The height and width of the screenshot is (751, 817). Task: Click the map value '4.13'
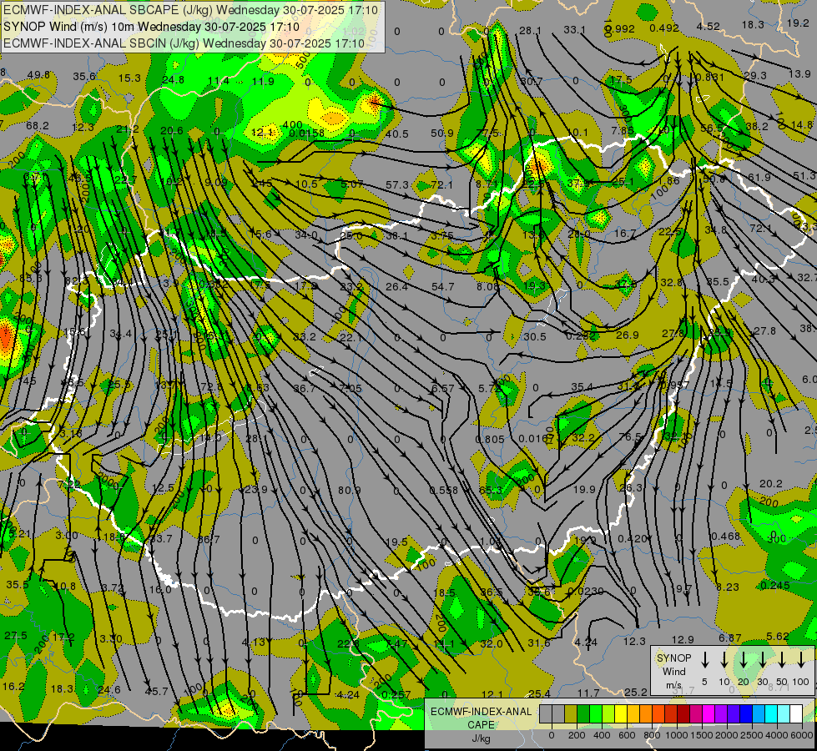(x=254, y=642)
